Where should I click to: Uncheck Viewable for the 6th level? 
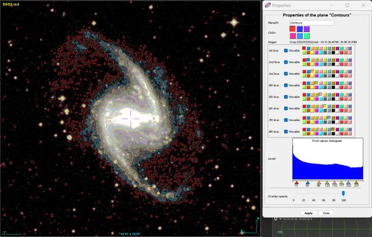pos(286,108)
